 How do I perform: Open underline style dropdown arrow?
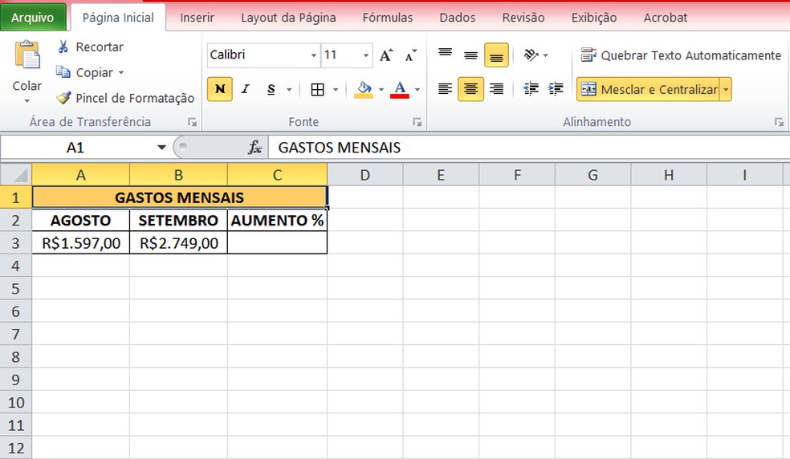(x=289, y=90)
